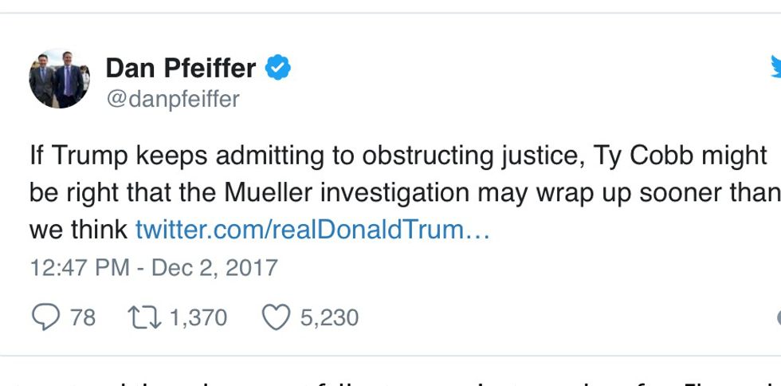Click the 12:47 PM timestamp
The width and height of the screenshot is (781, 386).
point(80,267)
